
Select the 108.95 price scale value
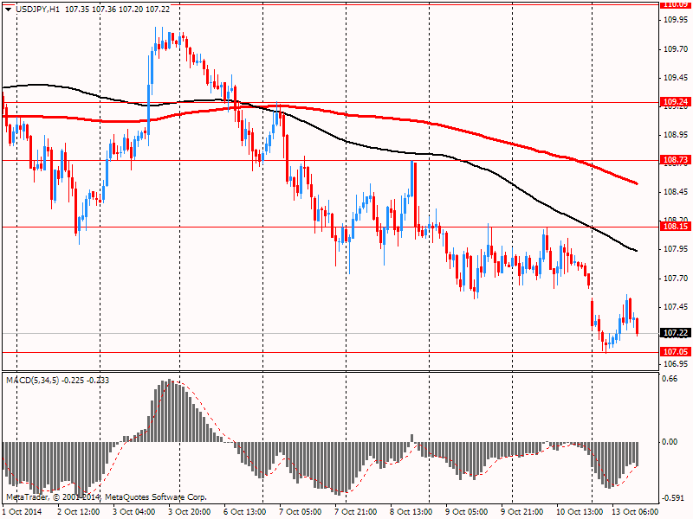676,135
